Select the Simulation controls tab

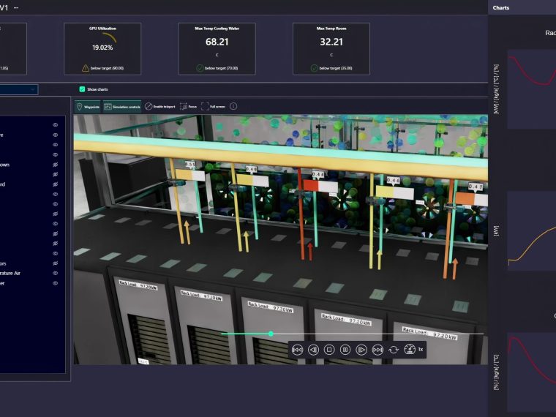click(x=121, y=106)
